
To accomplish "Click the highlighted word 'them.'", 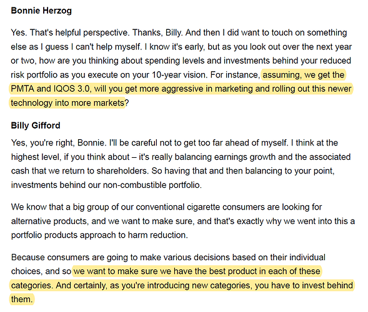I will tap(22, 300).
